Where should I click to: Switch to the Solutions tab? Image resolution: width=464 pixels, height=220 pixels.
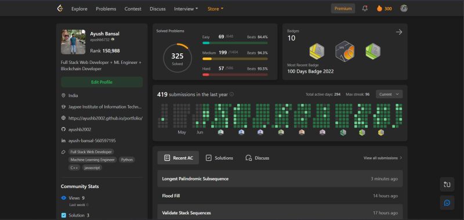point(220,158)
